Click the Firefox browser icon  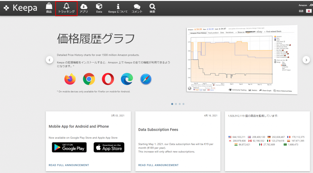click(x=70, y=79)
